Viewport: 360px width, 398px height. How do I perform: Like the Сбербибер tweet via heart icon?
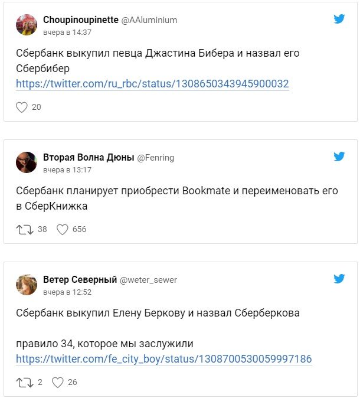22,107
